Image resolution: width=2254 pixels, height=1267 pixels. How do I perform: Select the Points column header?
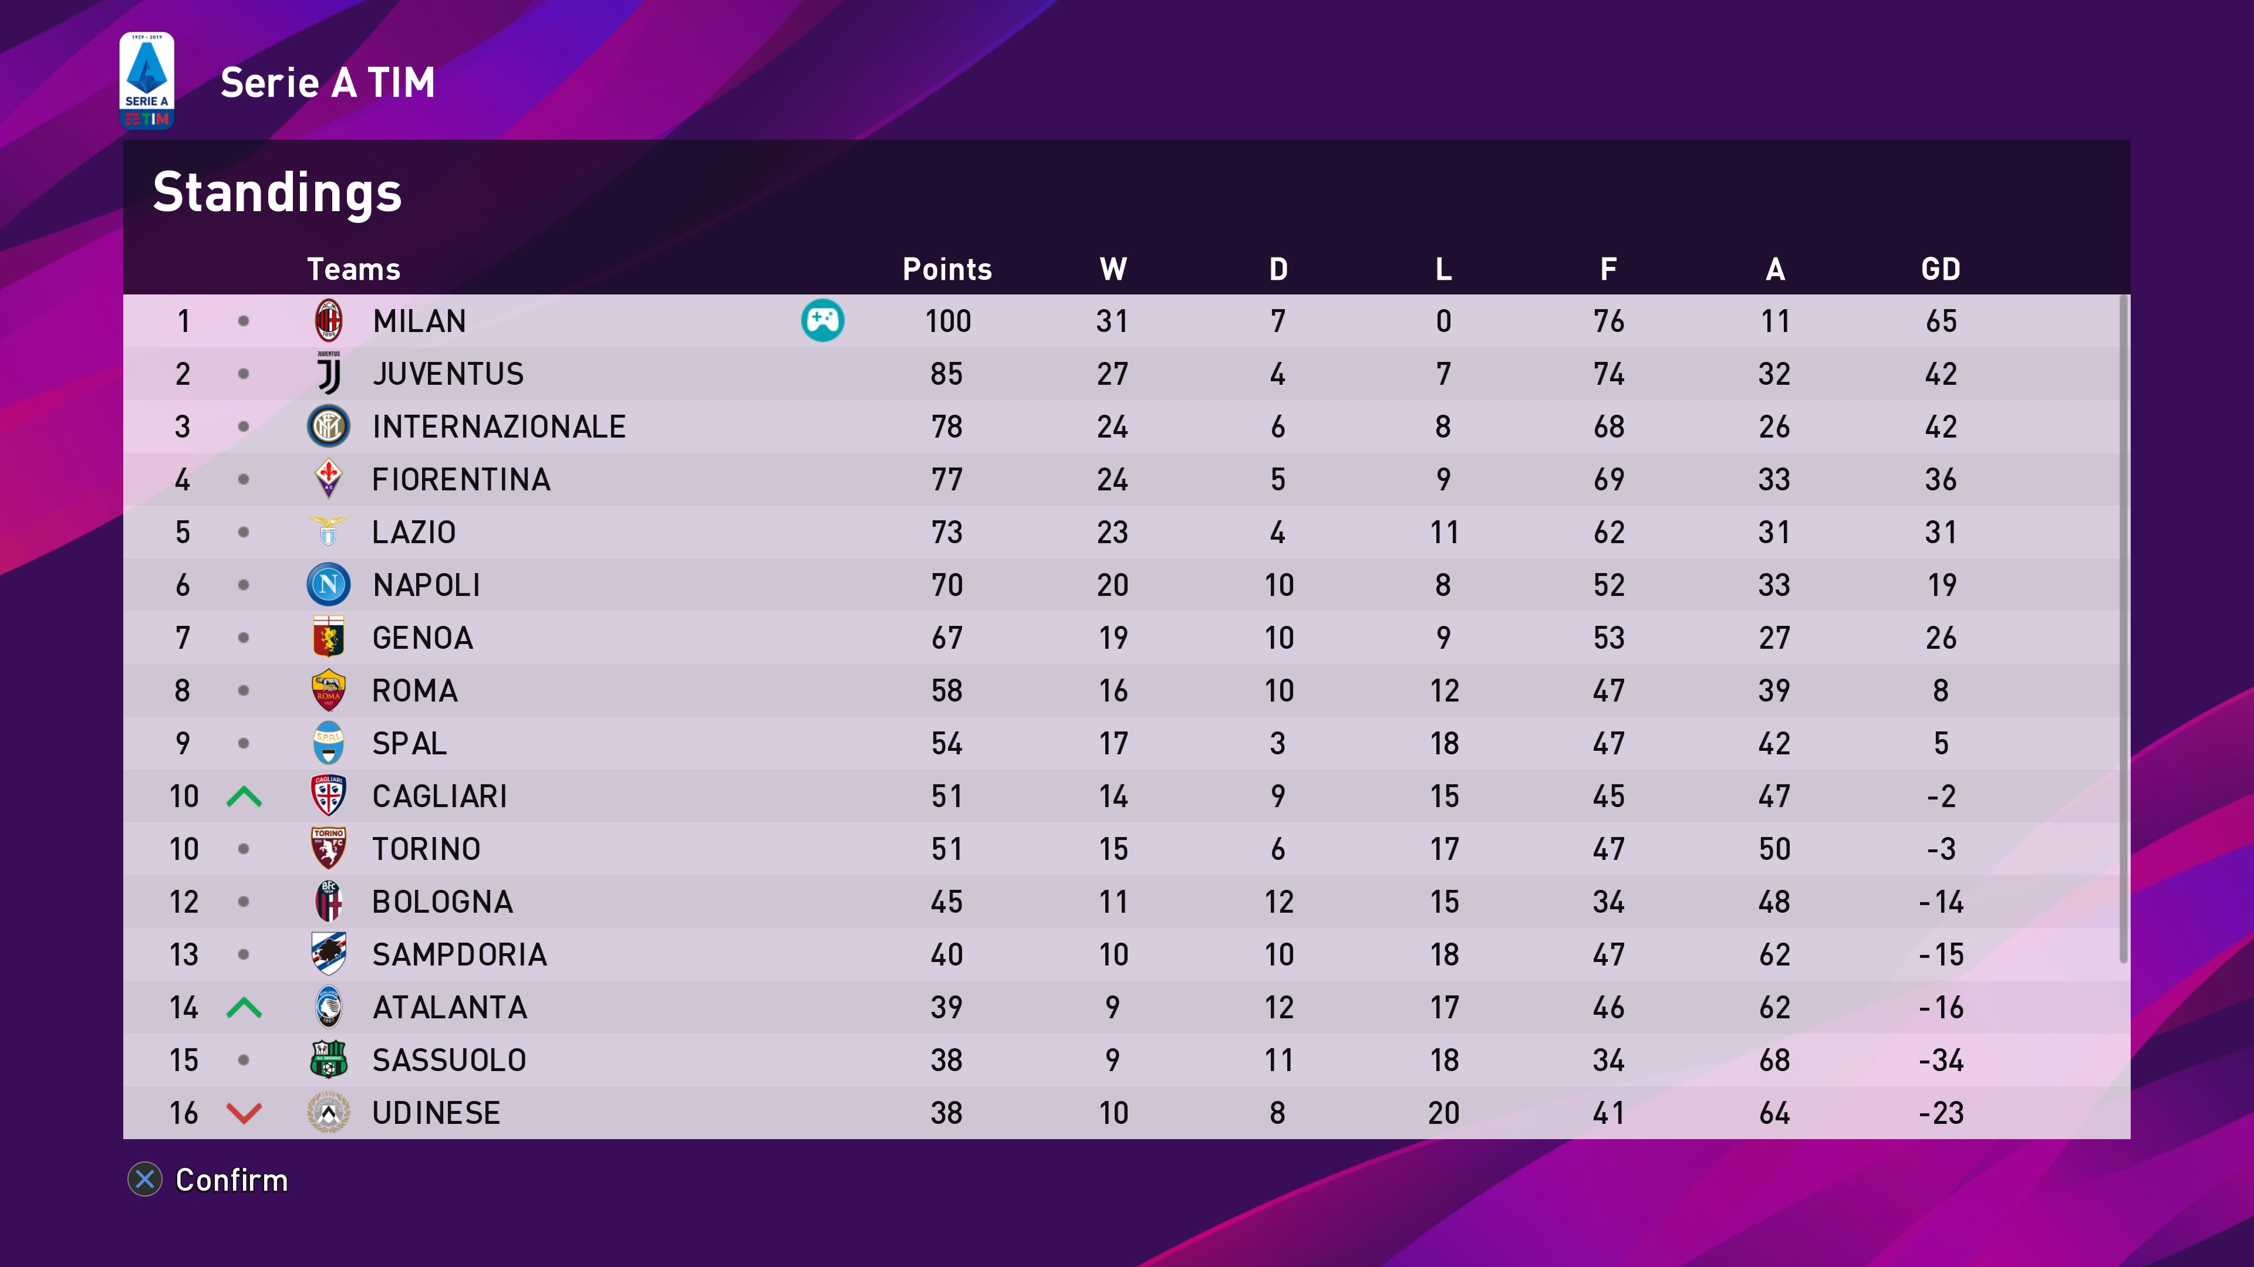point(947,269)
